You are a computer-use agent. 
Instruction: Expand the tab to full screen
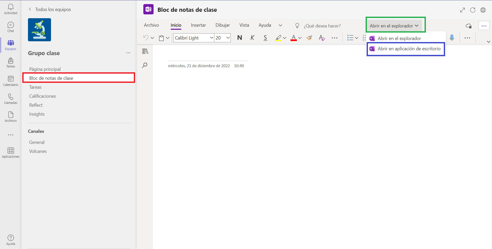tap(463, 10)
